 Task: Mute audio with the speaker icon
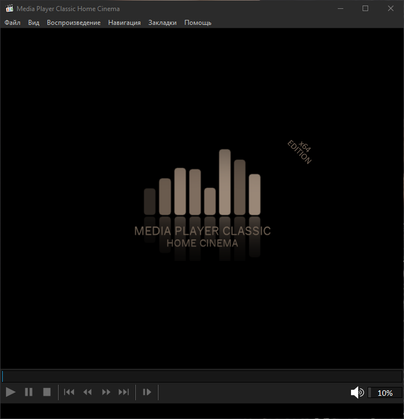click(357, 392)
